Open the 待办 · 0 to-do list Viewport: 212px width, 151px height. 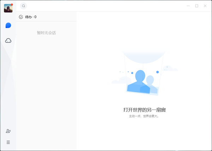[x=31, y=17]
